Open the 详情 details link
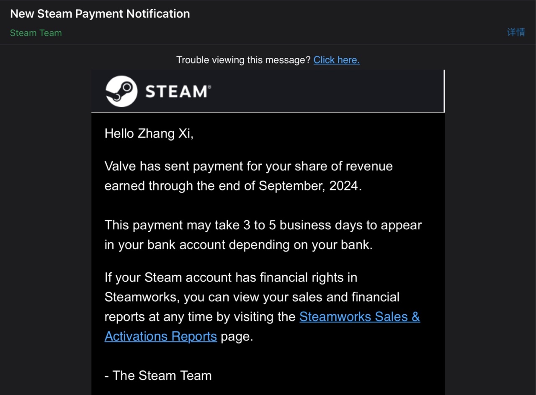 pos(516,33)
